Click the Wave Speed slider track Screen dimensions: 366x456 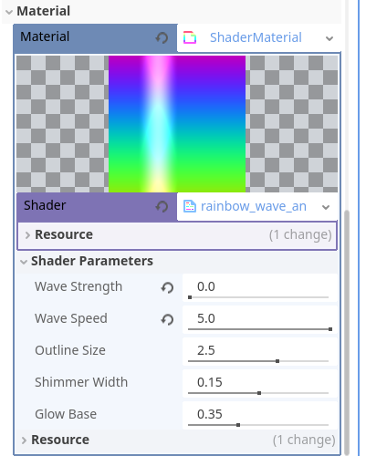point(259,329)
